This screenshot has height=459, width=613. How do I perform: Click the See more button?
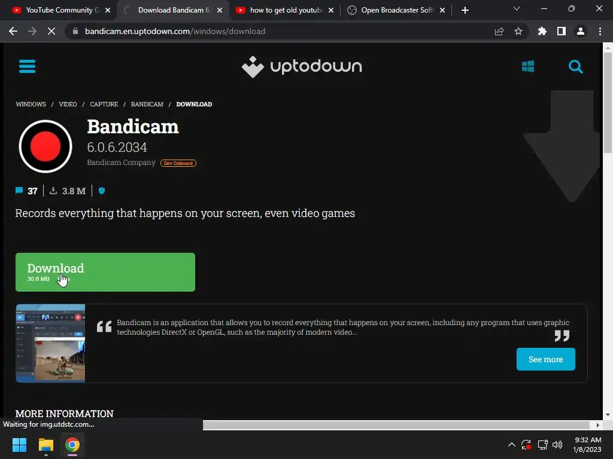click(546, 359)
